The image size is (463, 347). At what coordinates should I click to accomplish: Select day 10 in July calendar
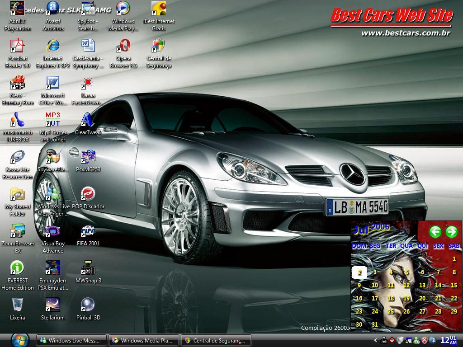click(x=375, y=285)
